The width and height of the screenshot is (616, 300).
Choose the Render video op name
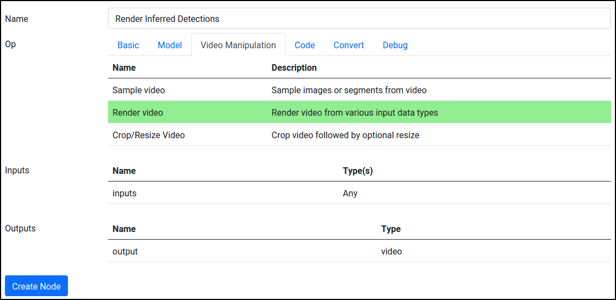pos(138,113)
